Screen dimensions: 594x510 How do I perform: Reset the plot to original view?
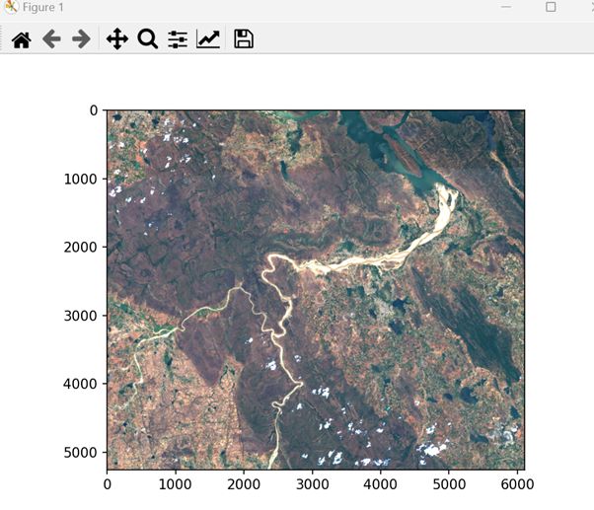(21, 39)
